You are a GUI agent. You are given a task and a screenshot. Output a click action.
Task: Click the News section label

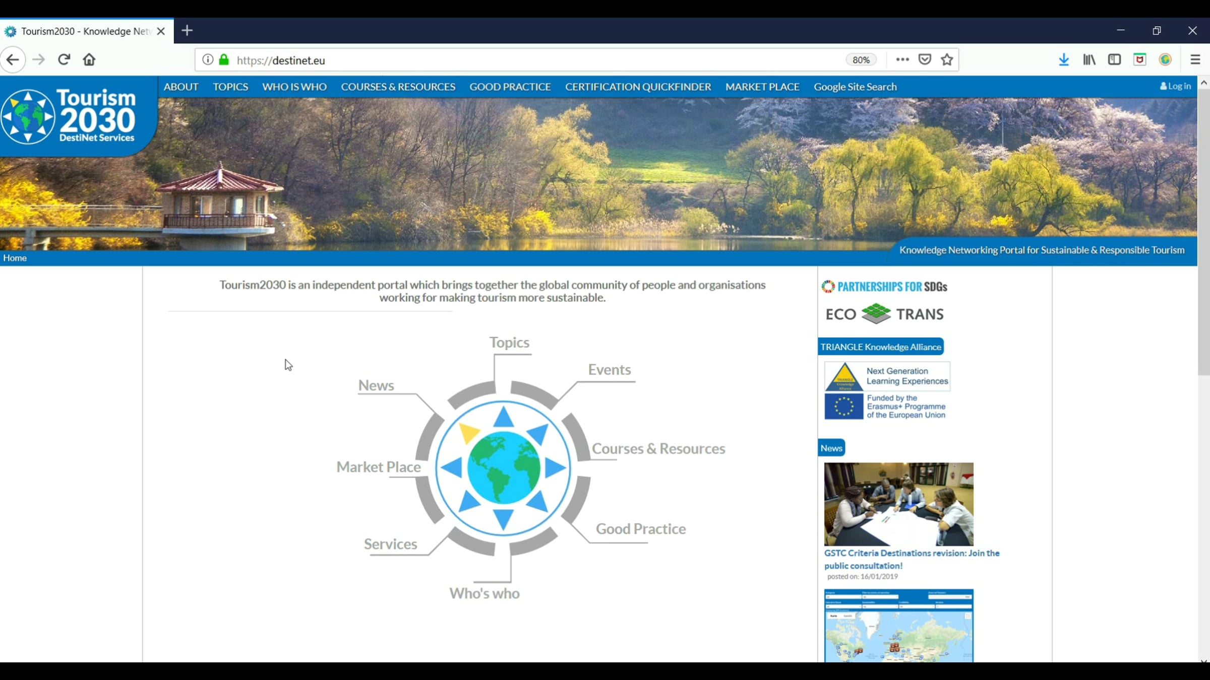(x=831, y=448)
